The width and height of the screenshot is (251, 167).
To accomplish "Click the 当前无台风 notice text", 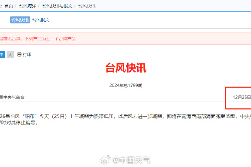I will [37, 39].
